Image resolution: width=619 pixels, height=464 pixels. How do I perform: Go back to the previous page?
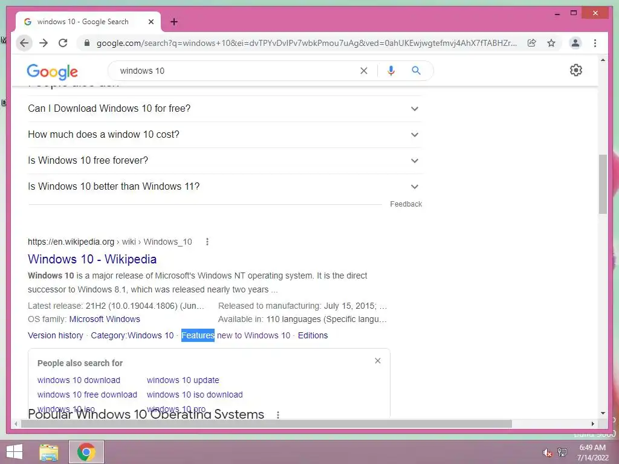24,43
